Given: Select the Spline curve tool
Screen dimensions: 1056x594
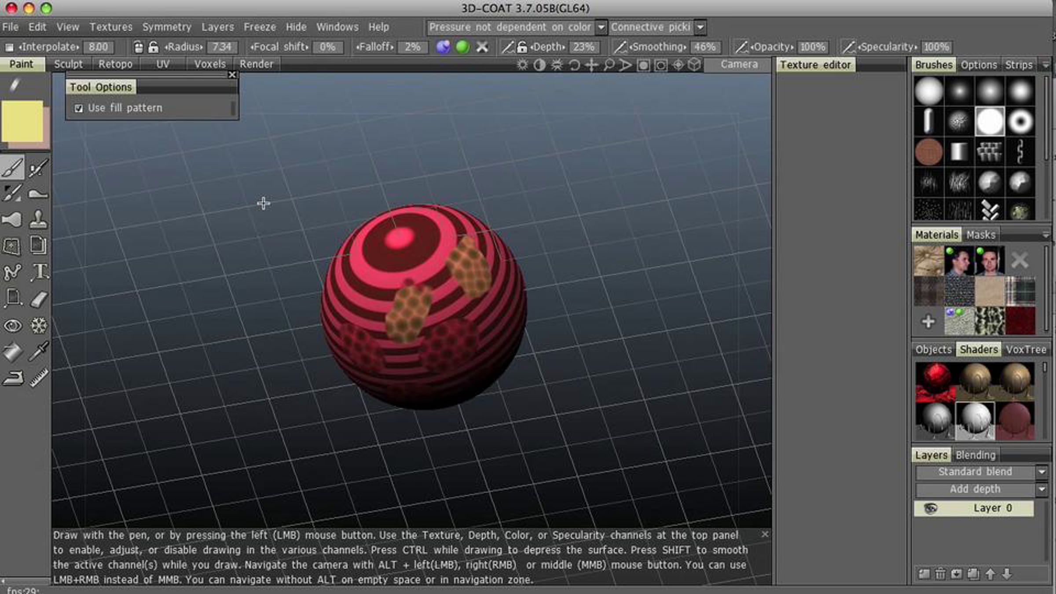Looking at the screenshot, I should click(12, 272).
